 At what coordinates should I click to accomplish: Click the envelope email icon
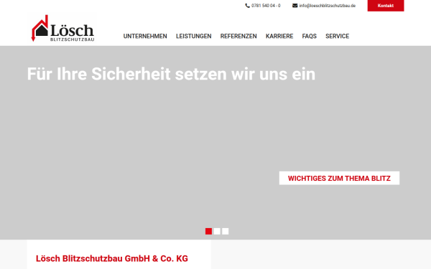(x=295, y=6)
